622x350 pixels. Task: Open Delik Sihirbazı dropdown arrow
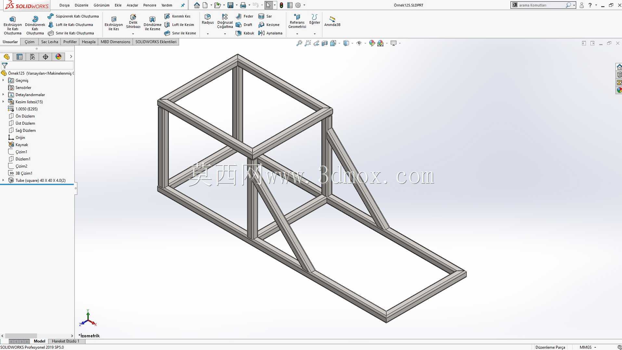[133, 34]
